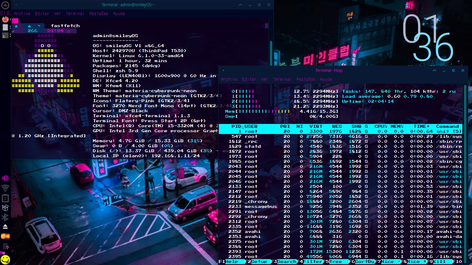Select process row 2219 _chrony
Image resolution: width=472 pixels, height=265 pixels.
click(x=341, y=201)
